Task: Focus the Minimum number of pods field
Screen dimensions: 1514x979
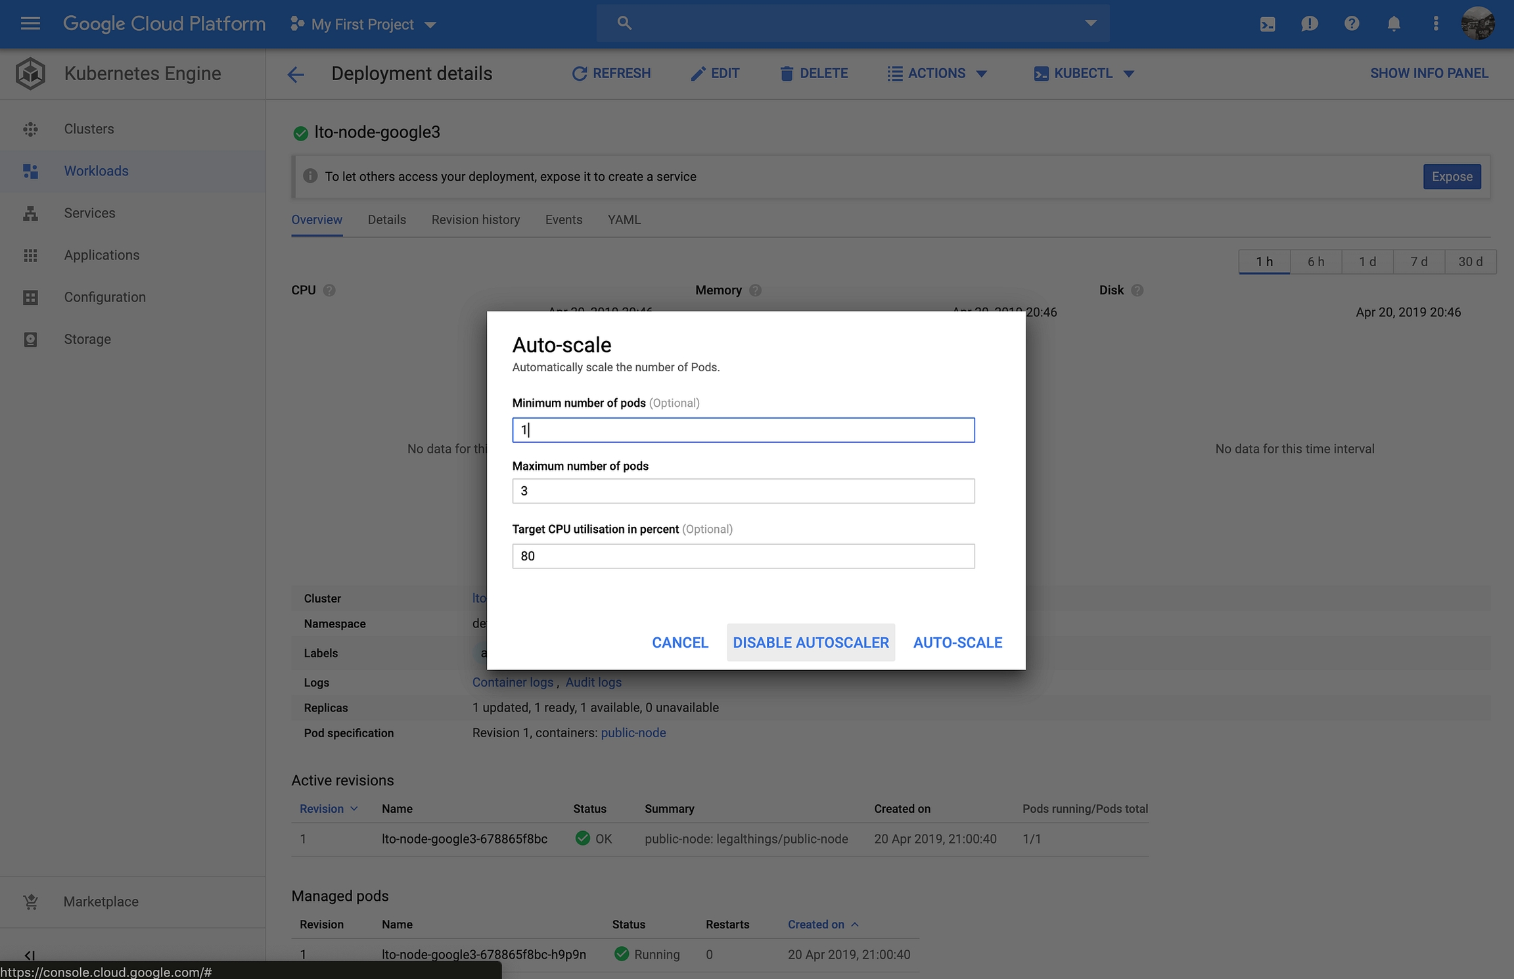Action: coord(743,430)
